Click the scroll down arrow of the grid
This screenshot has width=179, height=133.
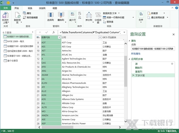click(125, 121)
